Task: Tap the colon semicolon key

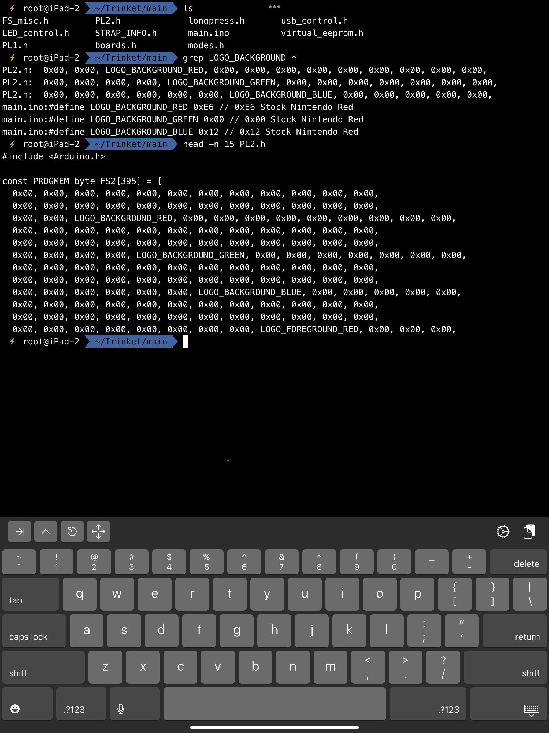Action: pyautogui.click(x=424, y=631)
